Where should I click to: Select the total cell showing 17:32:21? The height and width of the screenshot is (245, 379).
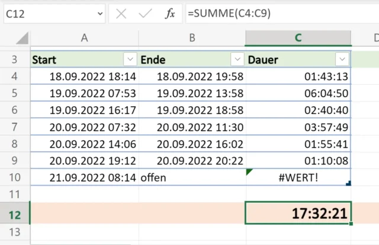[x=298, y=214]
